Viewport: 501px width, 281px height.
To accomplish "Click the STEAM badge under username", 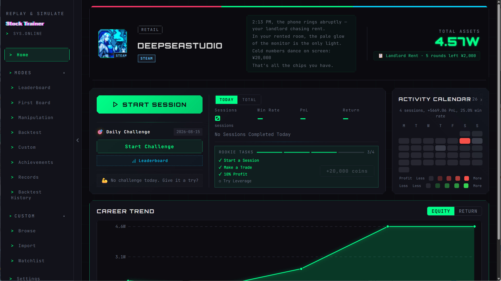I will pos(146,59).
